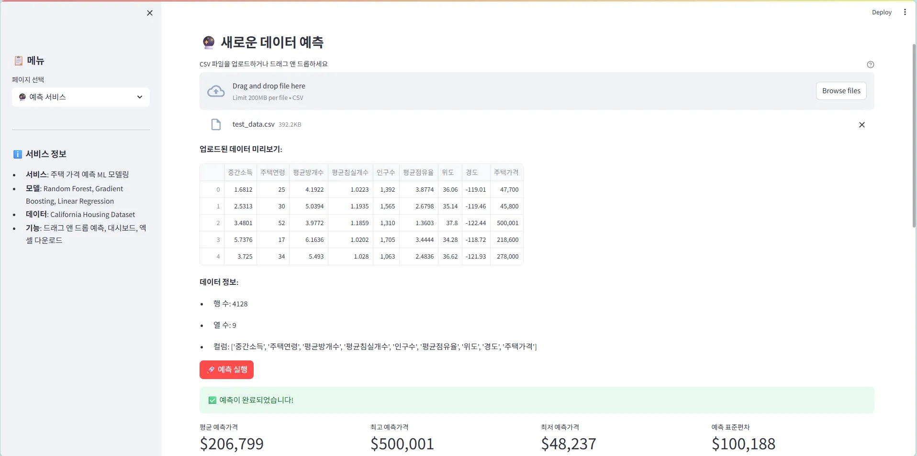Click the green checkmark icon in the success message
Screen dimensions: 917x456
coord(212,401)
